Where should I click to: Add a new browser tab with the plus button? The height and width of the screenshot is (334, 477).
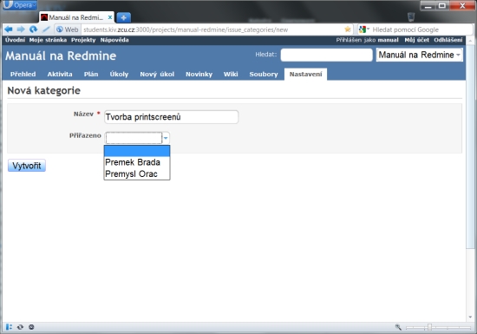point(123,17)
